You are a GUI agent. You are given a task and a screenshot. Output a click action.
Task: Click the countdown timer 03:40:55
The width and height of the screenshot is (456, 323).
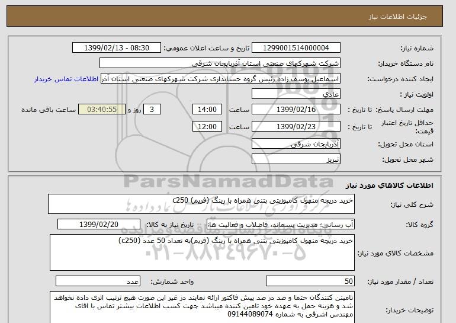click(x=102, y=110)
